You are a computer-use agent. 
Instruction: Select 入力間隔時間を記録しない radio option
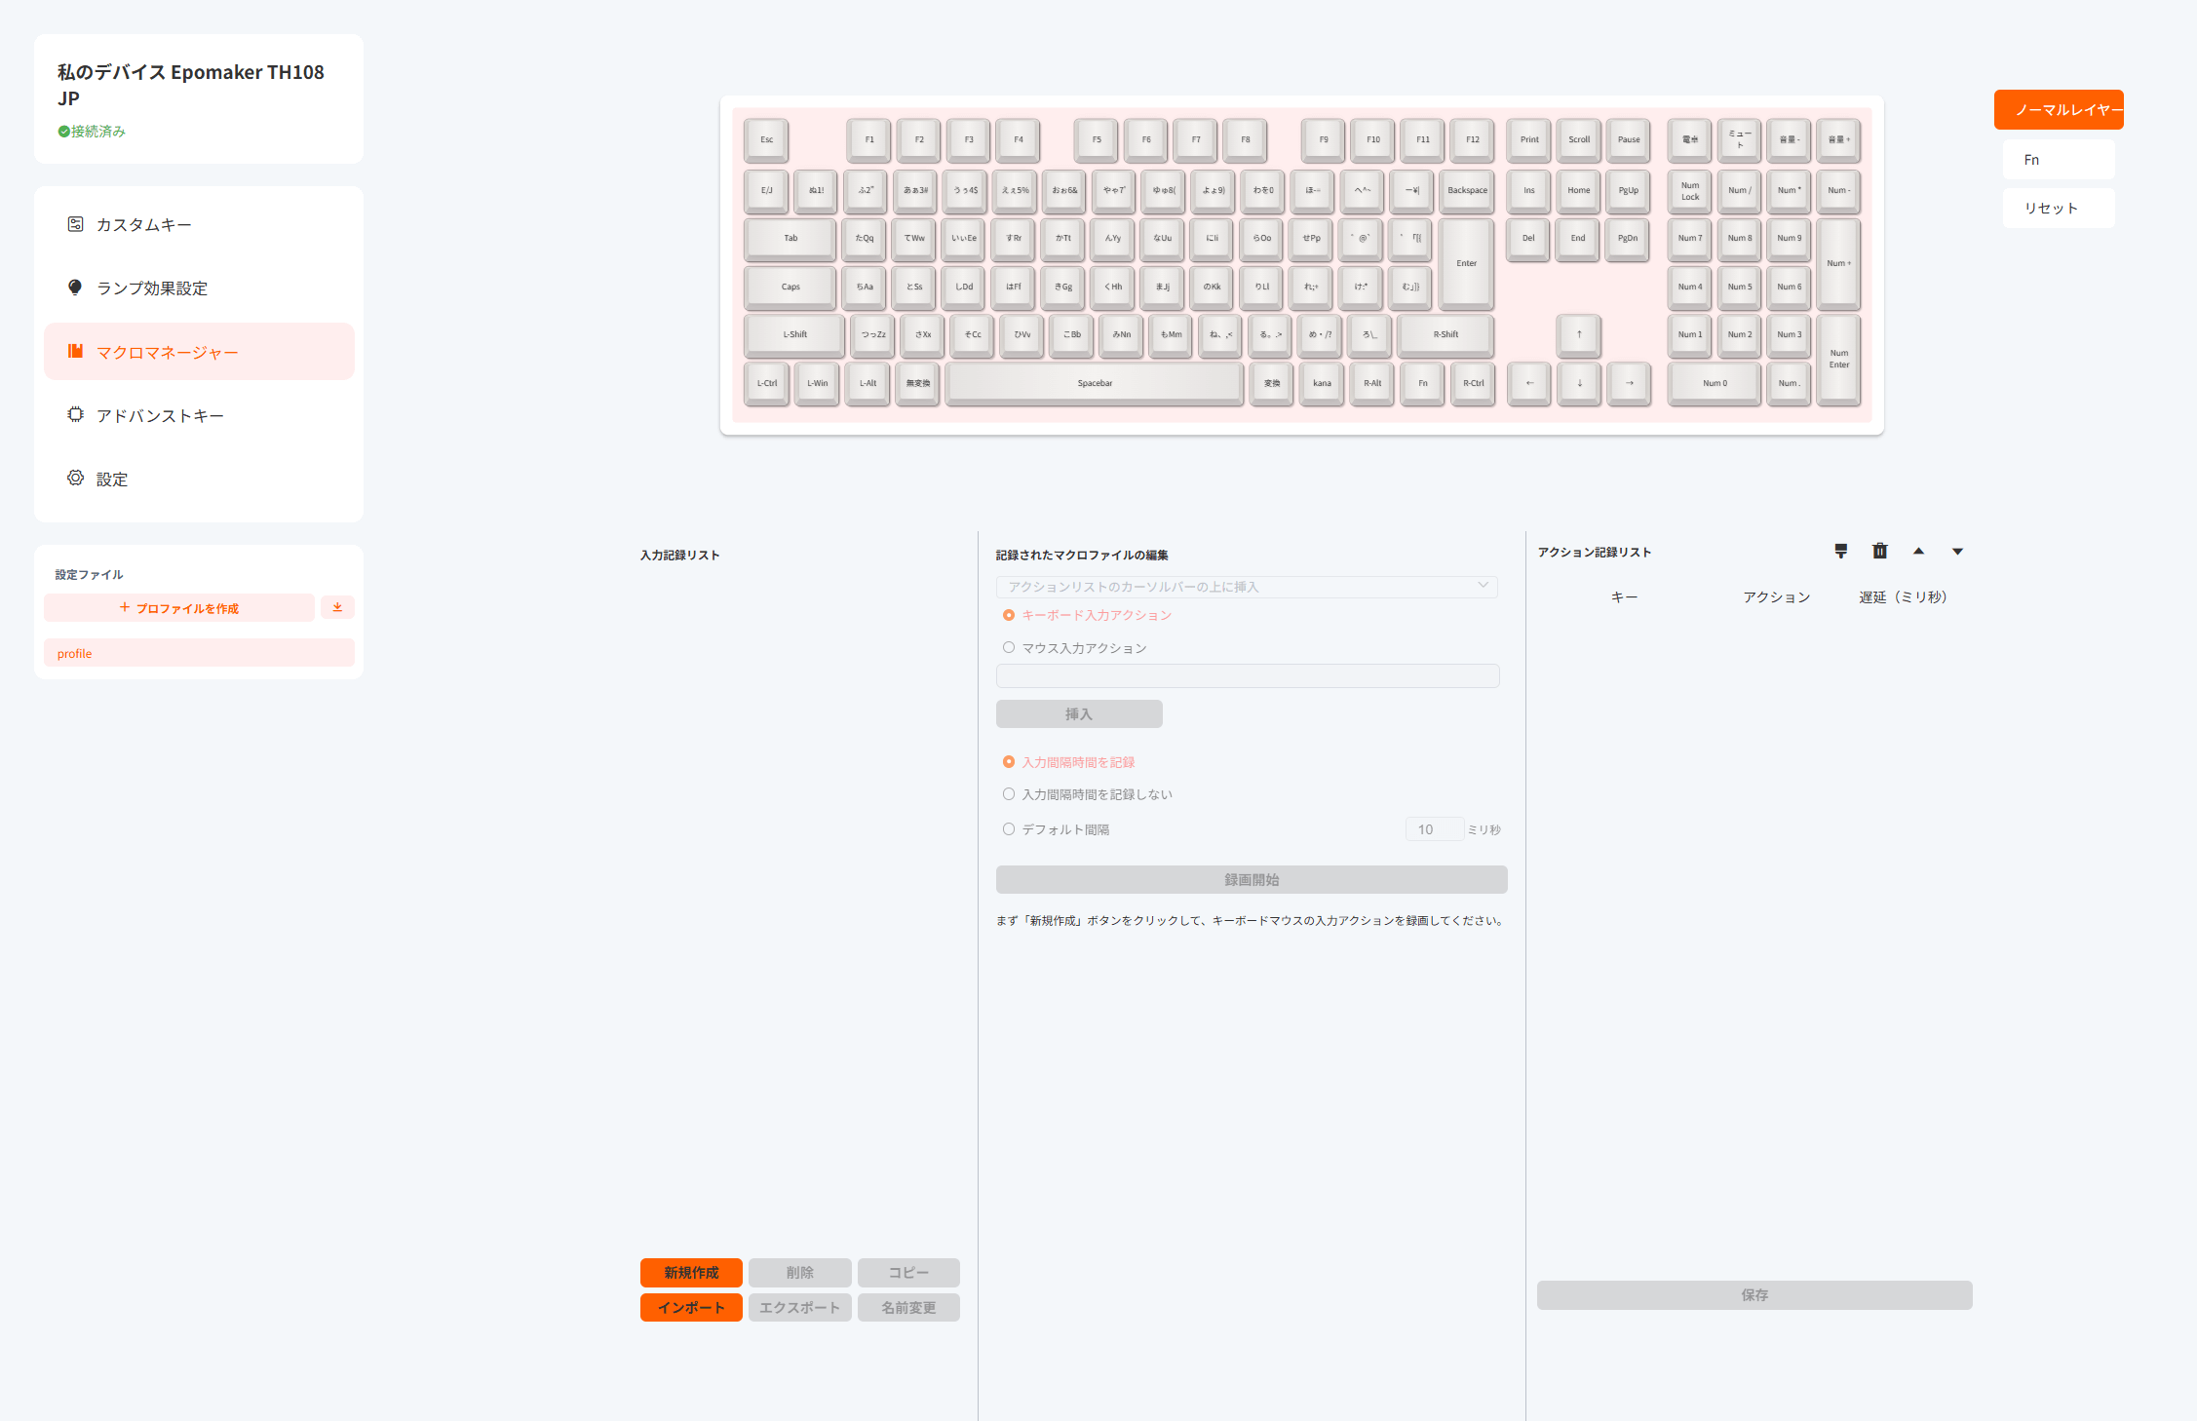(x=1009, y=794)
